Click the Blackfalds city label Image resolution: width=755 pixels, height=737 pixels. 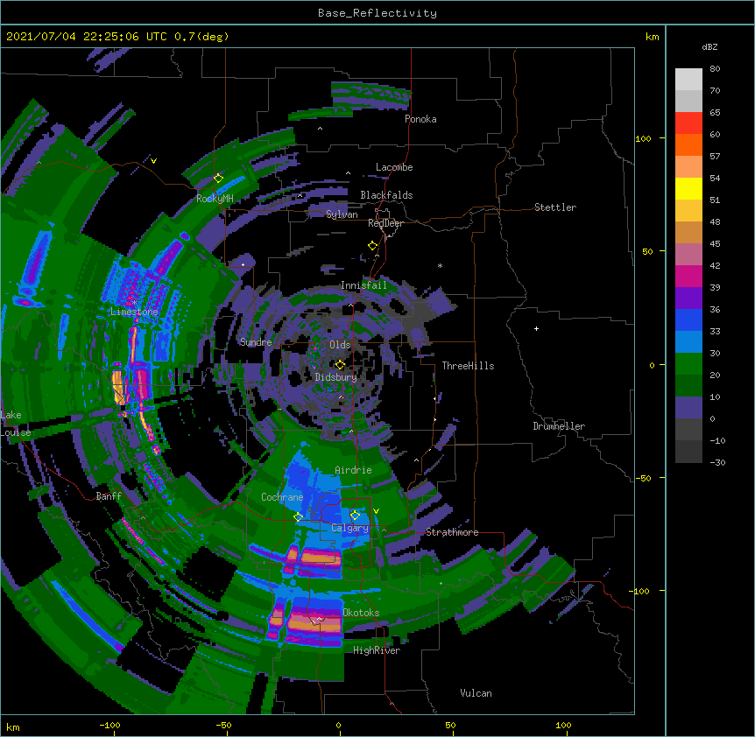(386, 195)
